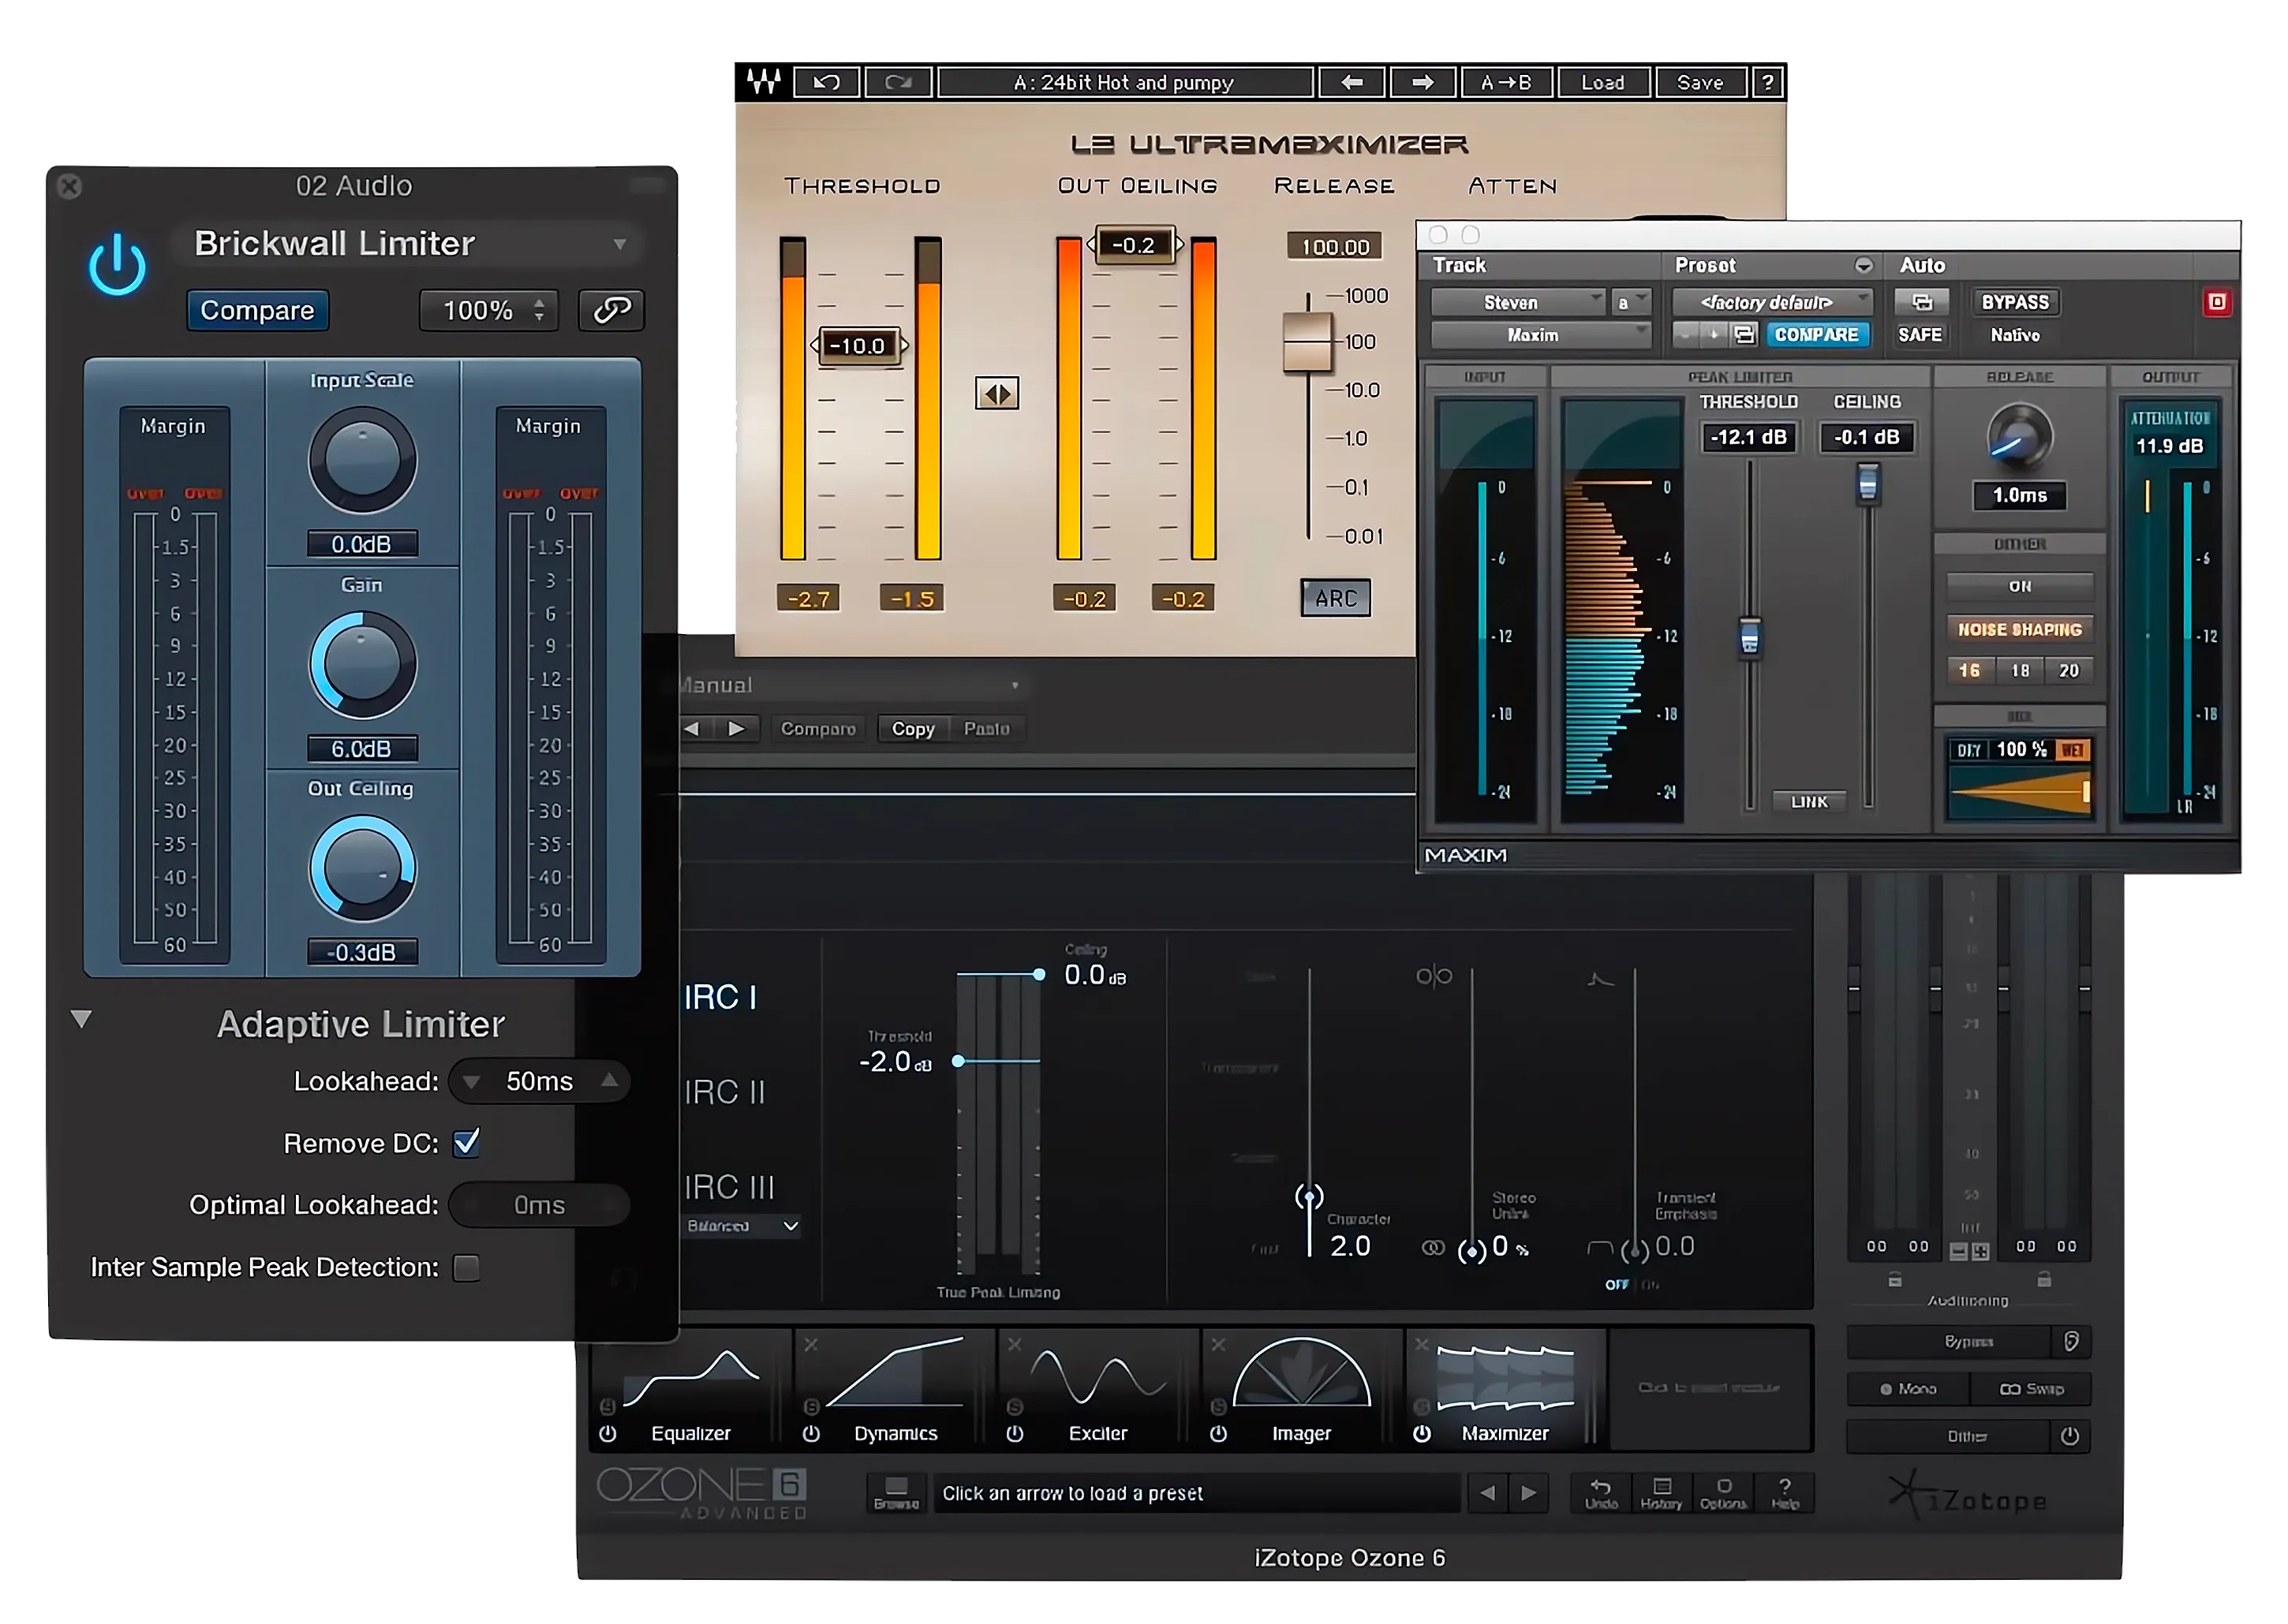Select IRC II limiter mode
Screen dimensions: 2288x1624
[725, 1092]
